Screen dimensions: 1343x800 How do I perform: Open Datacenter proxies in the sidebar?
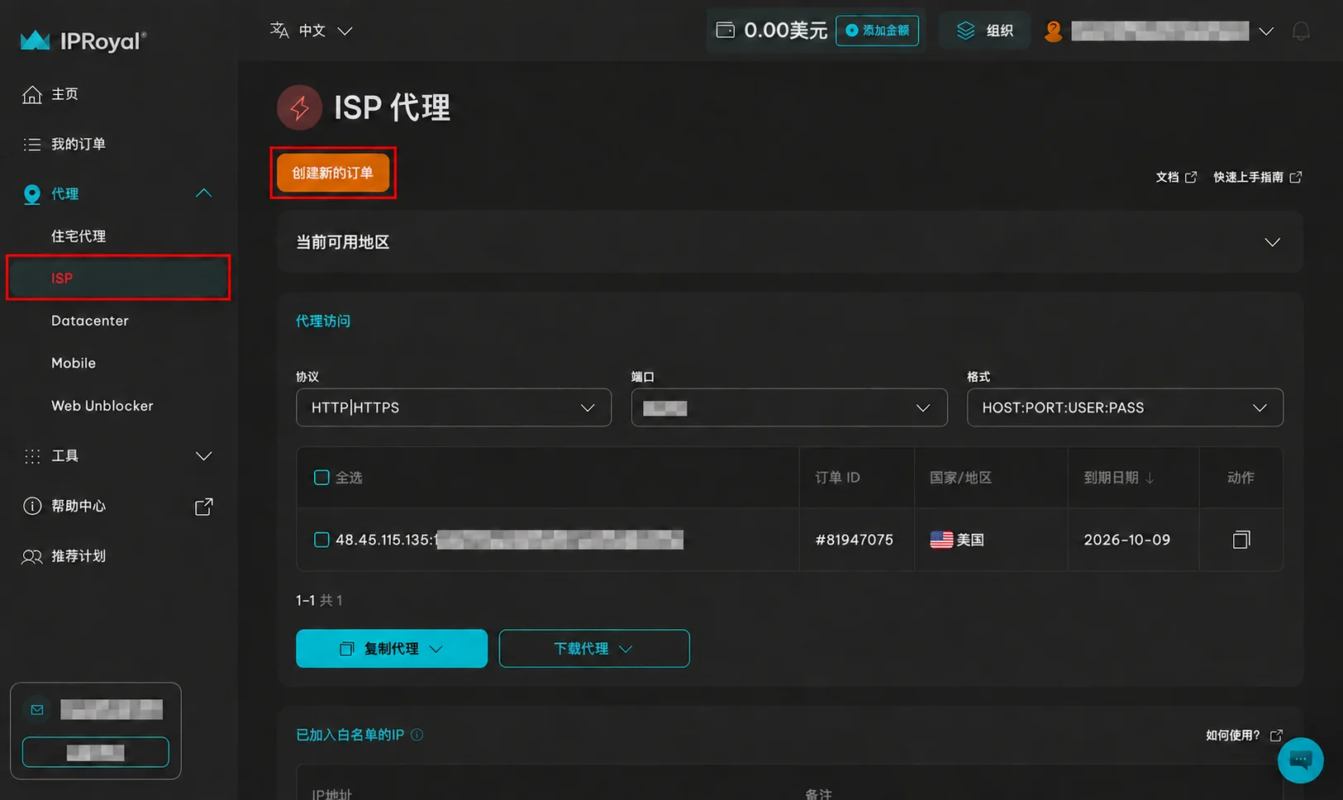(x=90, y=321)
